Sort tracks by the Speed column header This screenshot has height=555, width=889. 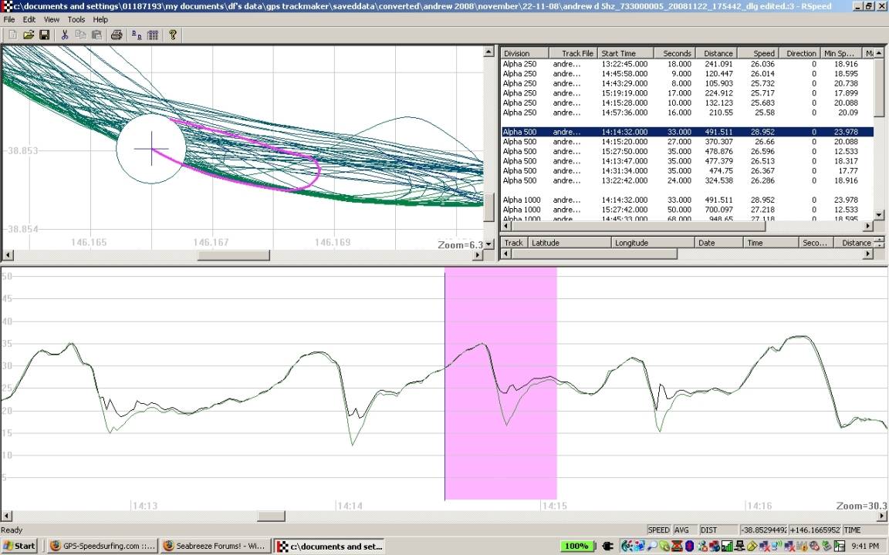click(761, 52)
